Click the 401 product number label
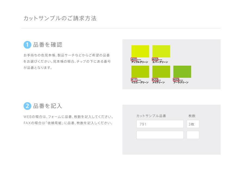This screenshot has width=249, height=188. 134,59
